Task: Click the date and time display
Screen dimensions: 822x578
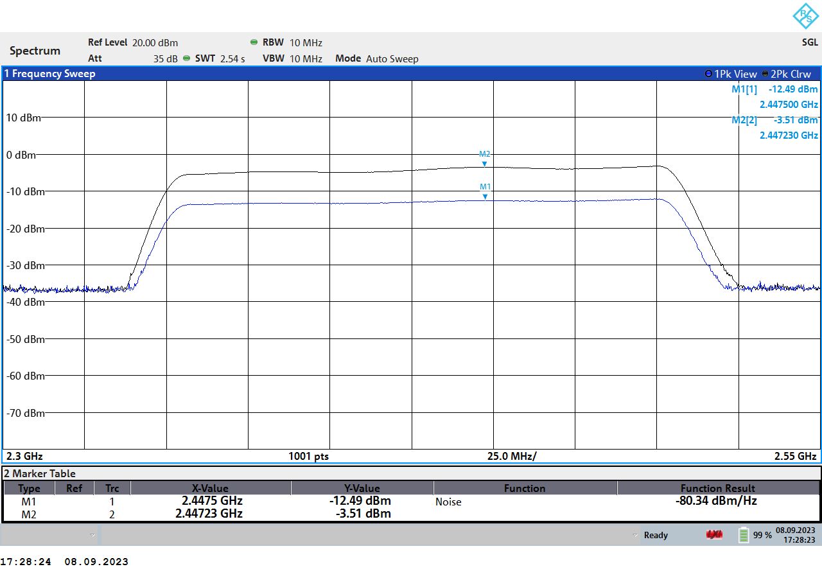Action: click(795, 535)
